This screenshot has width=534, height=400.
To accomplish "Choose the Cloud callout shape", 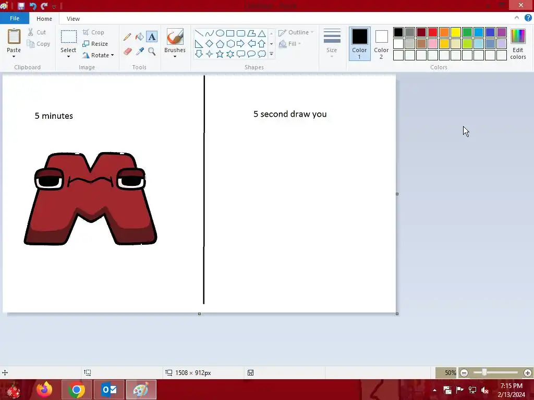I will [262, 54].
